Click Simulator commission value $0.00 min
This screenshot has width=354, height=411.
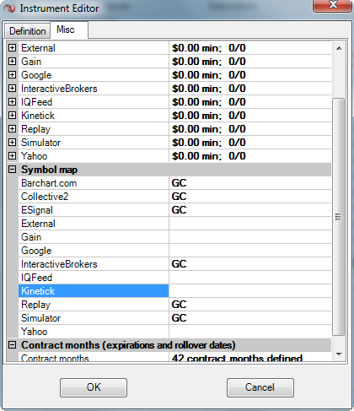[250, 143]
